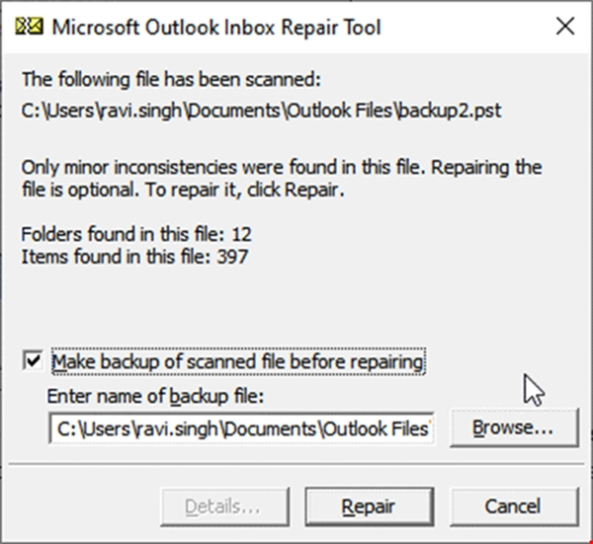The image size is (593, 544).
Task: Click the backup file name input field
Action: point(242,428)
